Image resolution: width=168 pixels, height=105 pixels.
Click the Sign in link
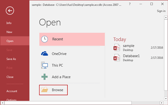pyautogui.click(x=161, y=11)
